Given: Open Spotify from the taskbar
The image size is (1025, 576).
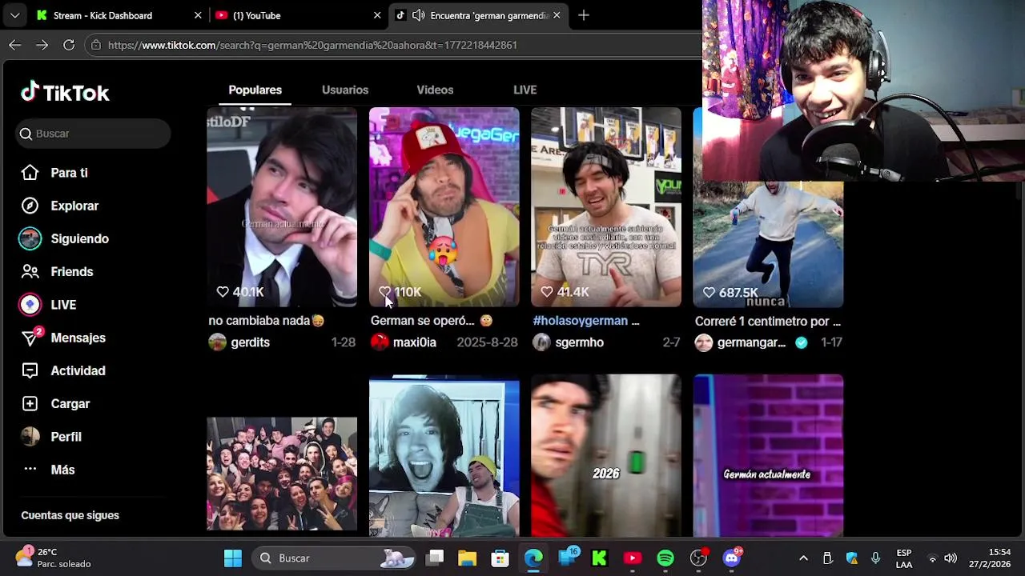Looking at the screenshot, I should tap(665, 558).
